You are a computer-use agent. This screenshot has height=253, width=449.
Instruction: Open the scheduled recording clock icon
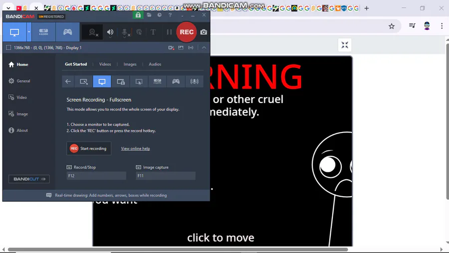click(x=160, y=15)
